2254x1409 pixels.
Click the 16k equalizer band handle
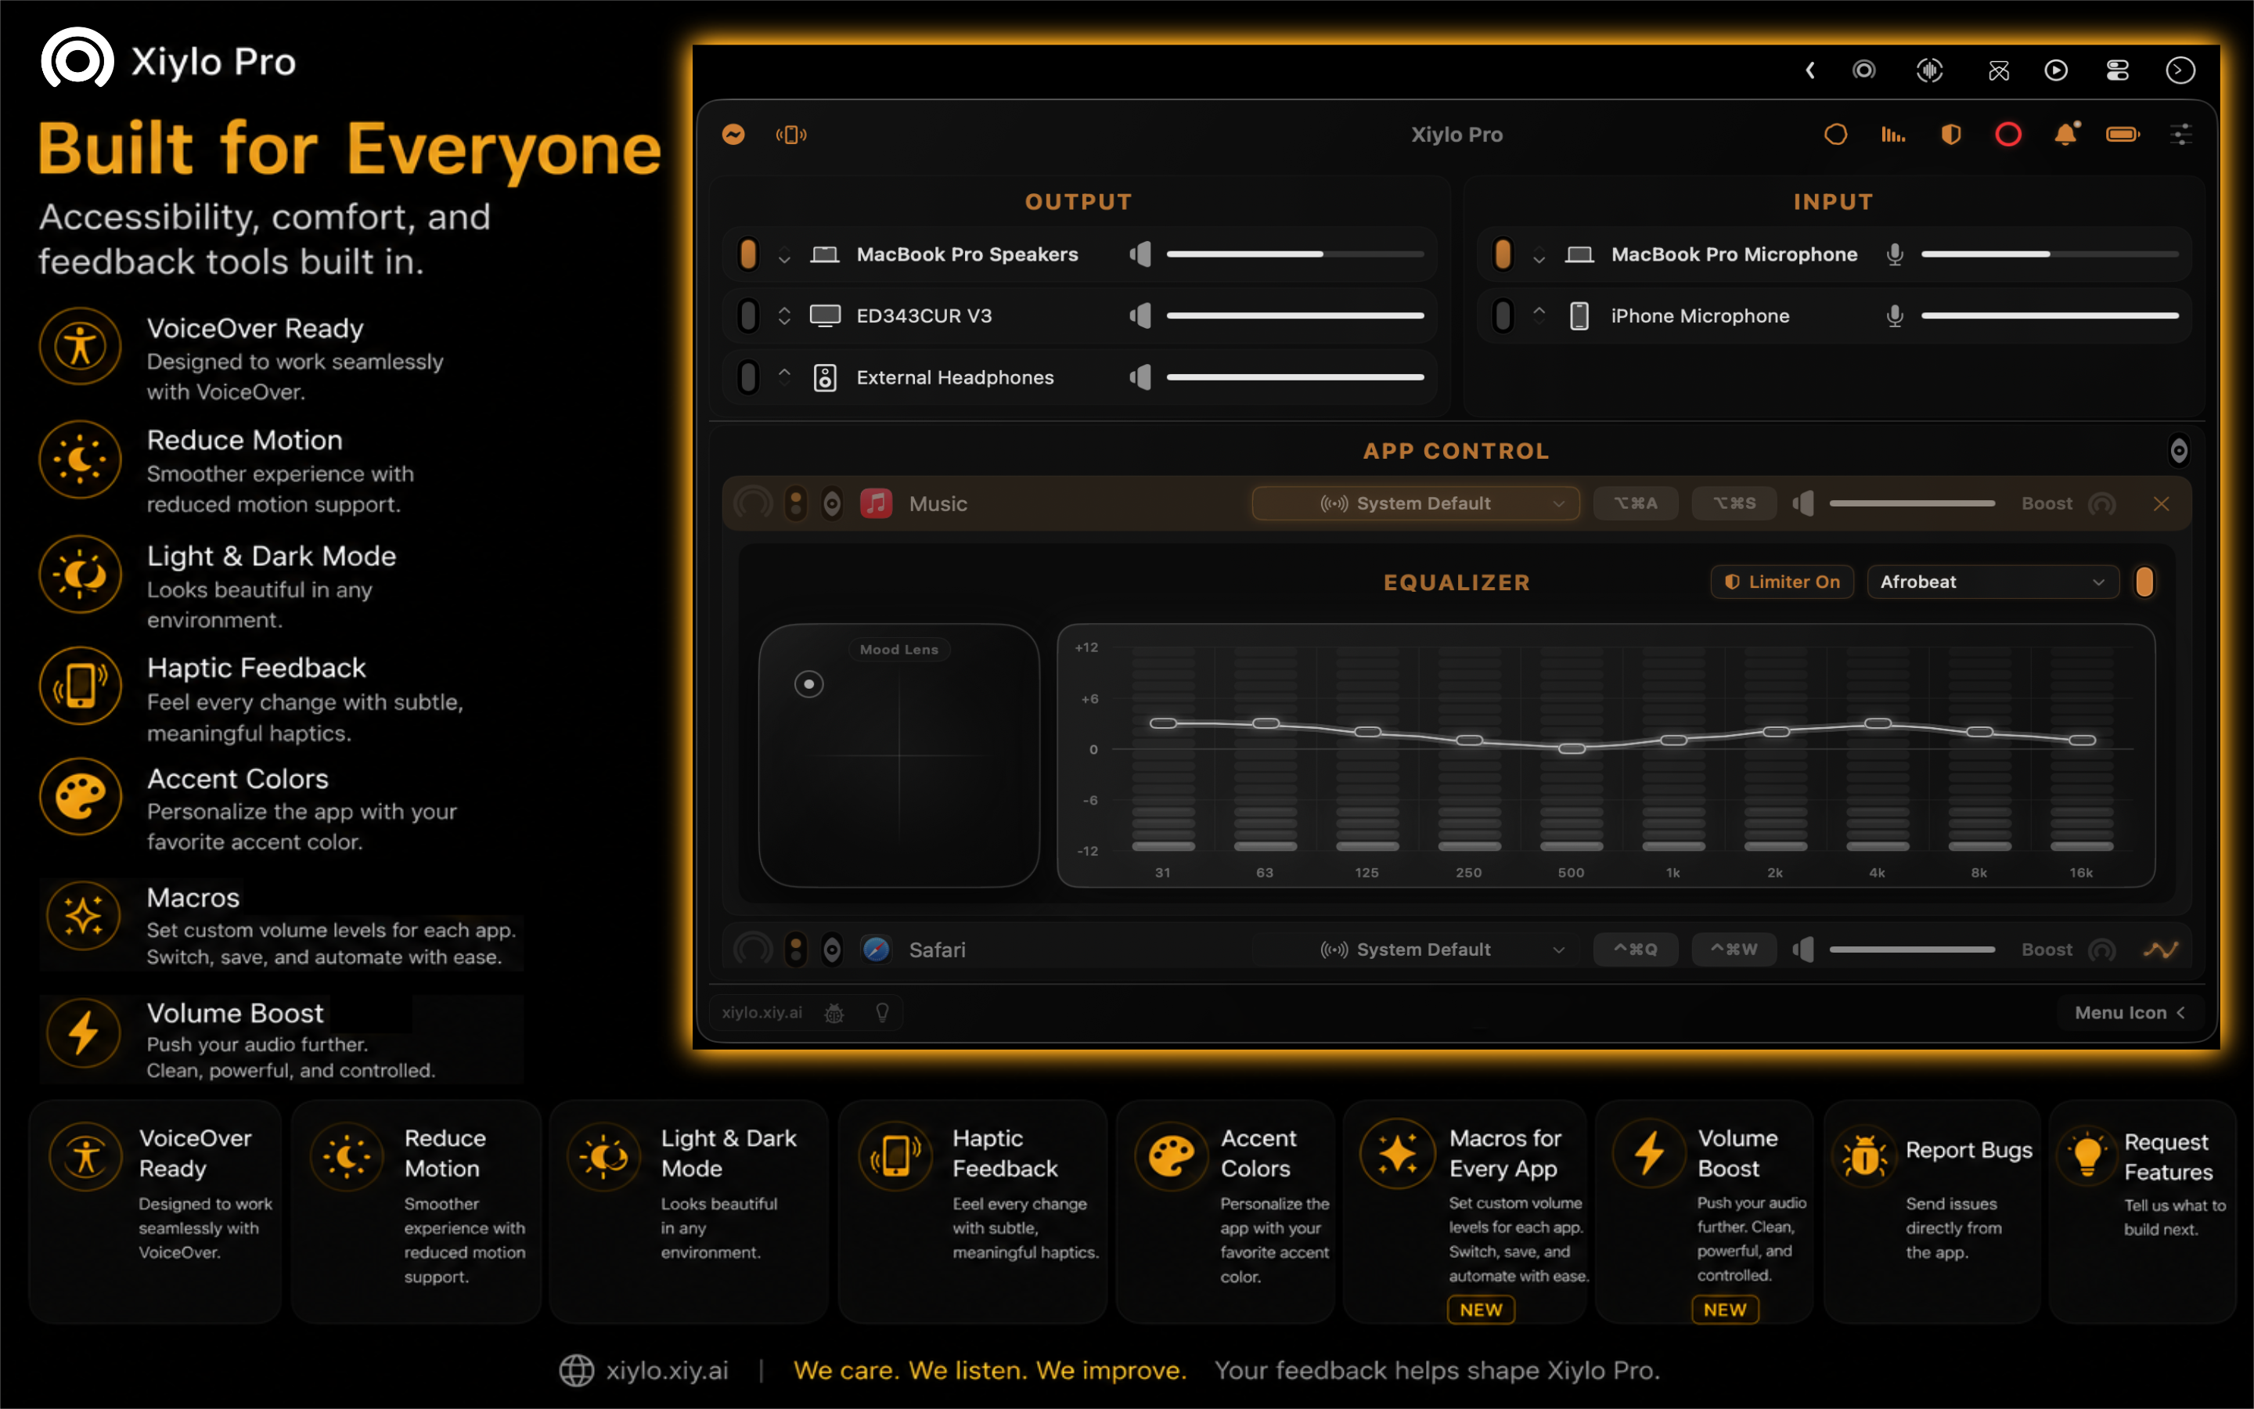2082,740
